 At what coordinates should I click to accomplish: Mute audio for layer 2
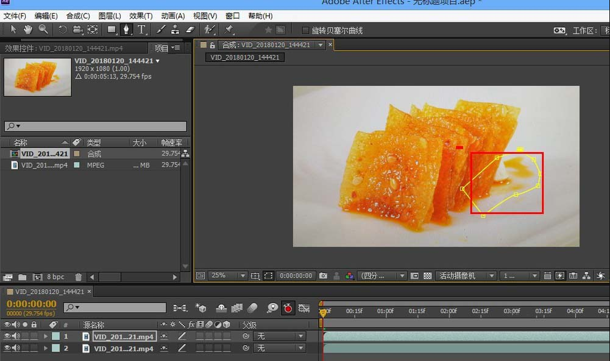[x=16, y=348]
